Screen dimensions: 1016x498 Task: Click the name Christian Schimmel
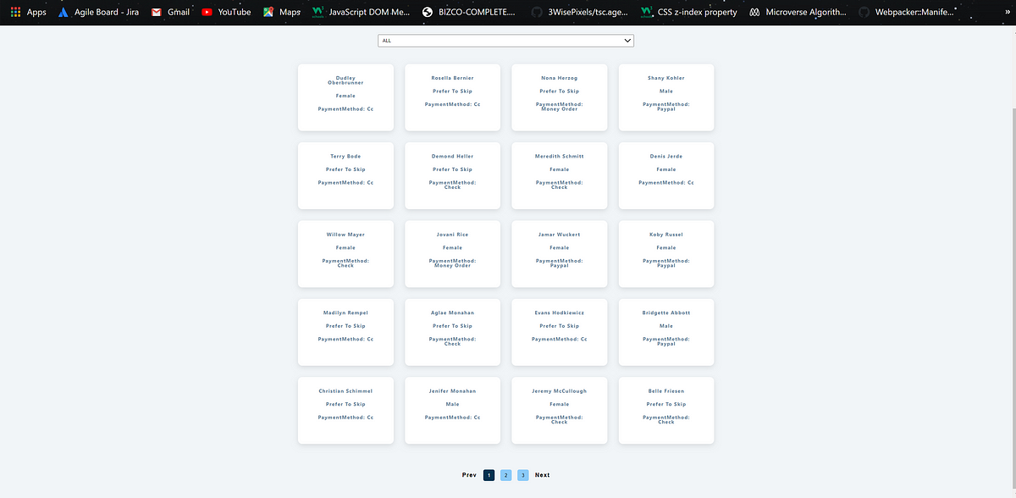coord(345,391)
